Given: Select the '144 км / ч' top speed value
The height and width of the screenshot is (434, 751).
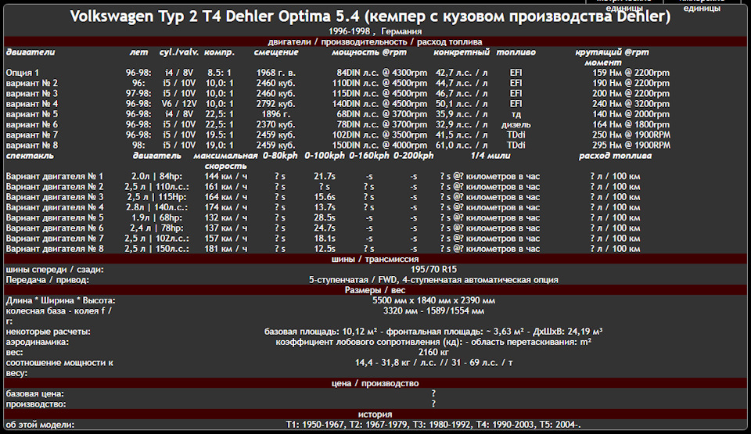Looking at the screenshot, I should 225,176.
